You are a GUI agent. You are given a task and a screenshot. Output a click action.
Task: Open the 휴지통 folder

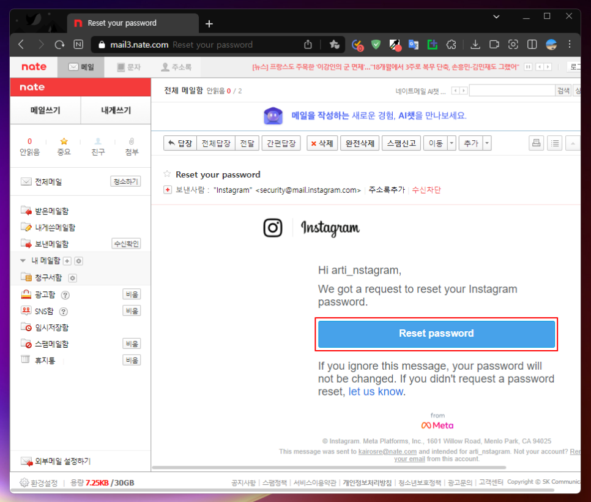[x=45, y=361]
